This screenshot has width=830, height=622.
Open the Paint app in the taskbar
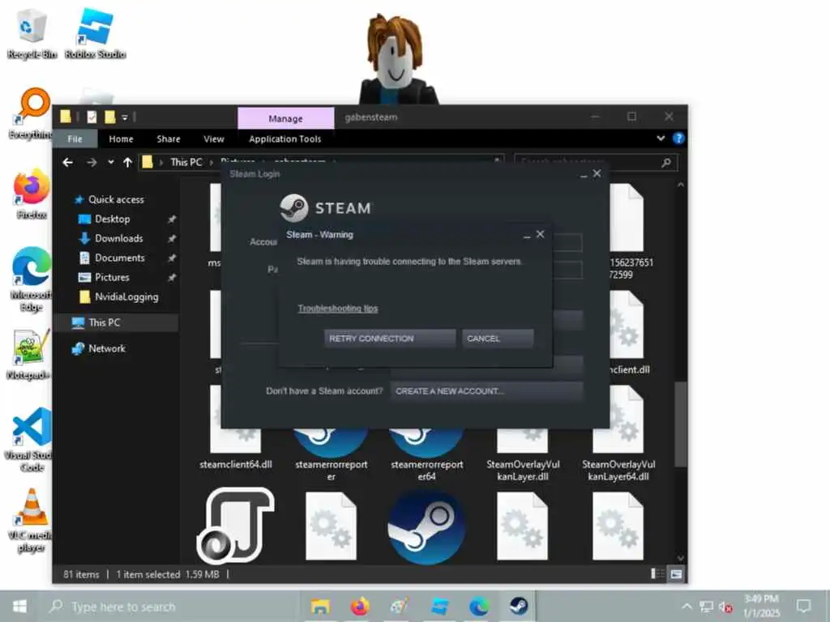399,606
